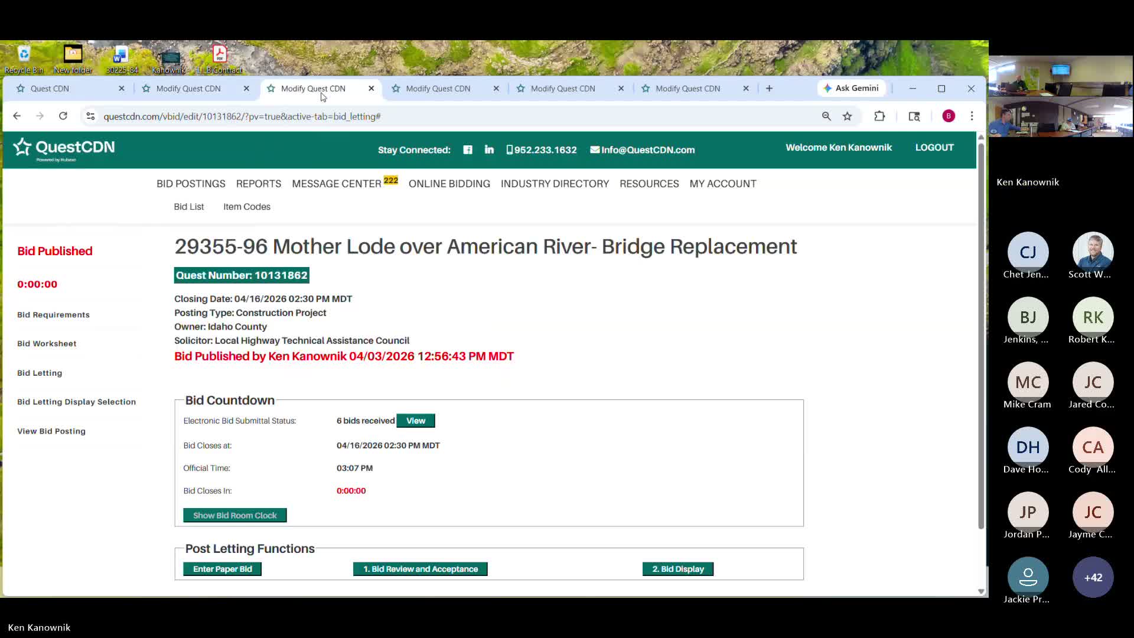Viewport: 1134px width, 638px height.
Task: Open New folder desktop icon
Action: (73, 59)
